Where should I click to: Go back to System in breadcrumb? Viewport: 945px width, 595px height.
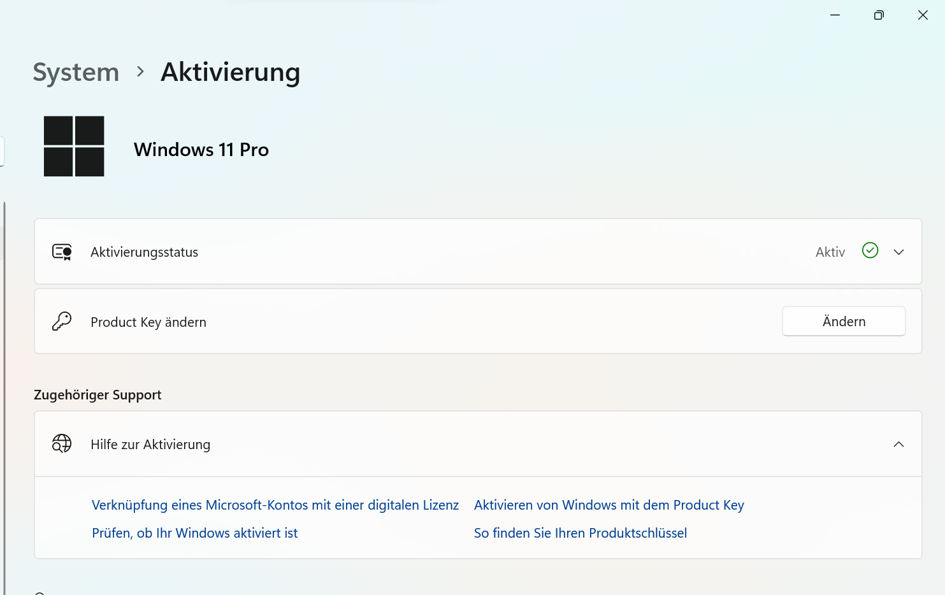[x=76, y=72]
